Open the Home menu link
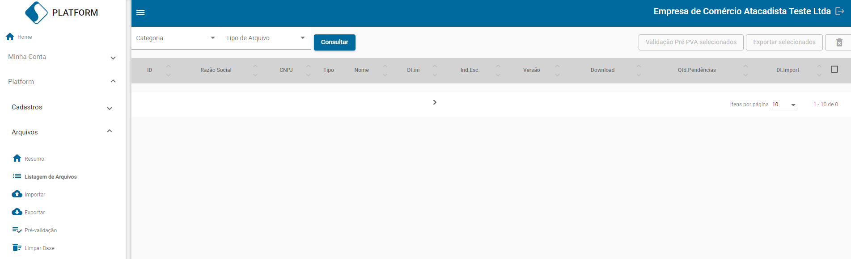The height and width of the screenshot is (259, 851). click(x=25, y=37)
